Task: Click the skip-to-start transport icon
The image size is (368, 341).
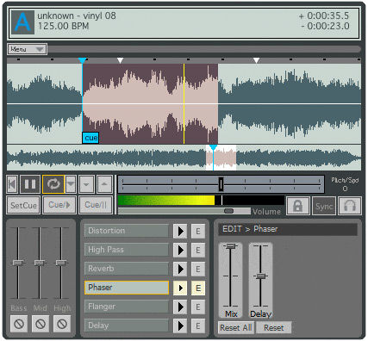Action: tap(13, 184)
